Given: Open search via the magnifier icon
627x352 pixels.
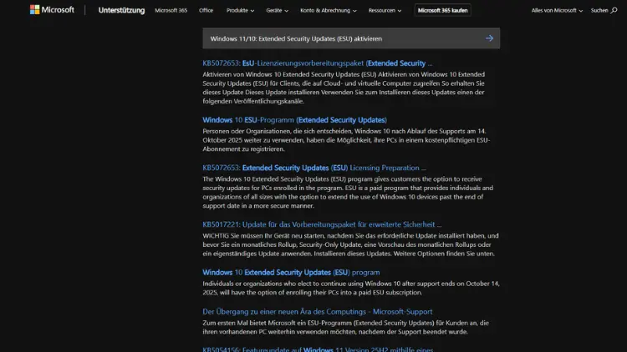Looking at the screenshot, I should 614,10.
